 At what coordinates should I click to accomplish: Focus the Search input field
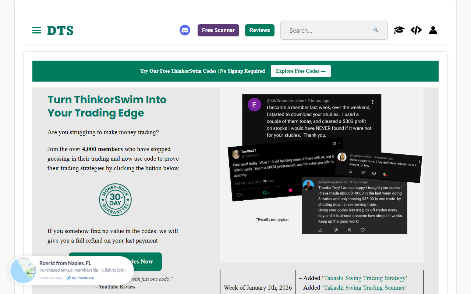pos(334,30)
